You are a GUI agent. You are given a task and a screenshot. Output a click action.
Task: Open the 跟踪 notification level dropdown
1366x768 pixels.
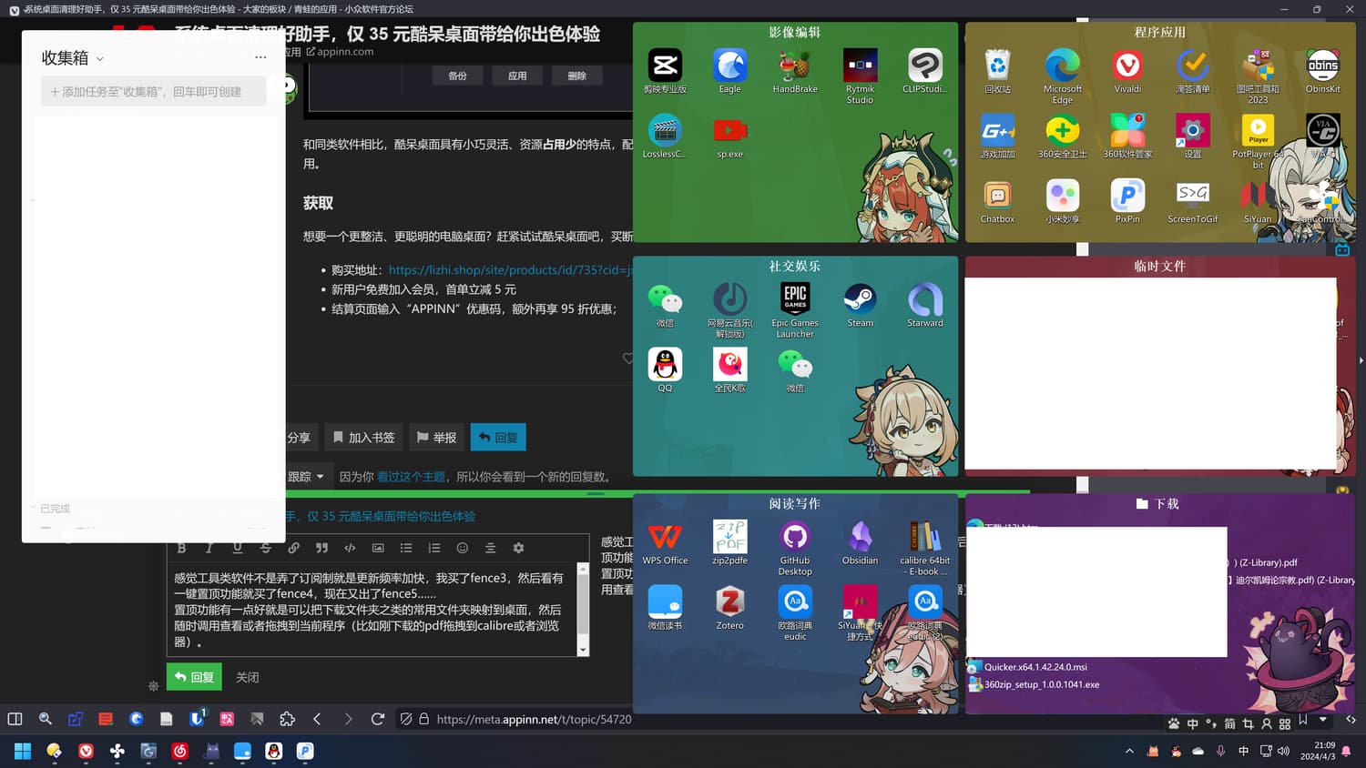306,476
